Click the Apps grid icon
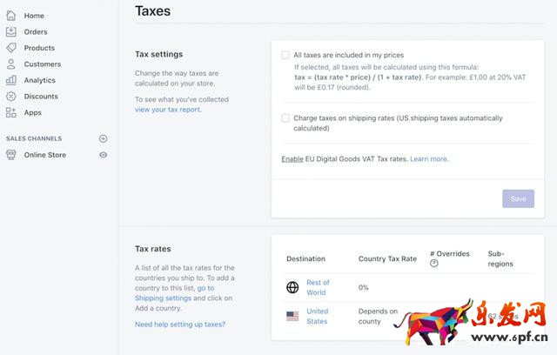This screenshot has width=557, height=355. (11, 112)
